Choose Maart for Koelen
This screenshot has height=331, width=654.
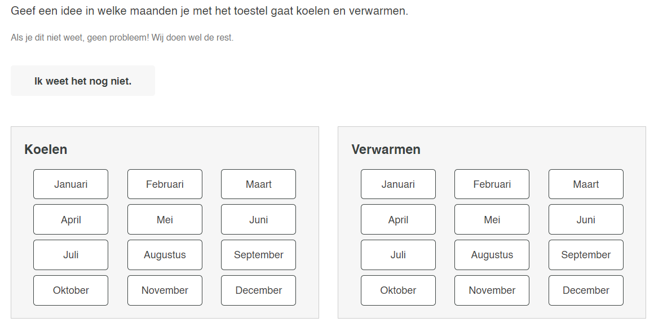[x=258, y=184]
